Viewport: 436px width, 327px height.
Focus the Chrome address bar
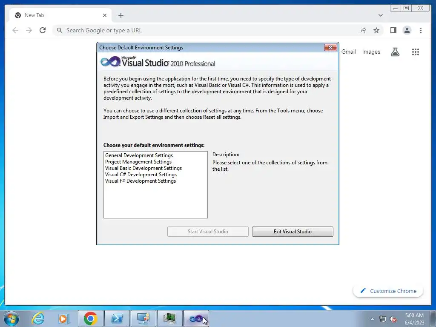pyautogui.click(x=206, y=30)
